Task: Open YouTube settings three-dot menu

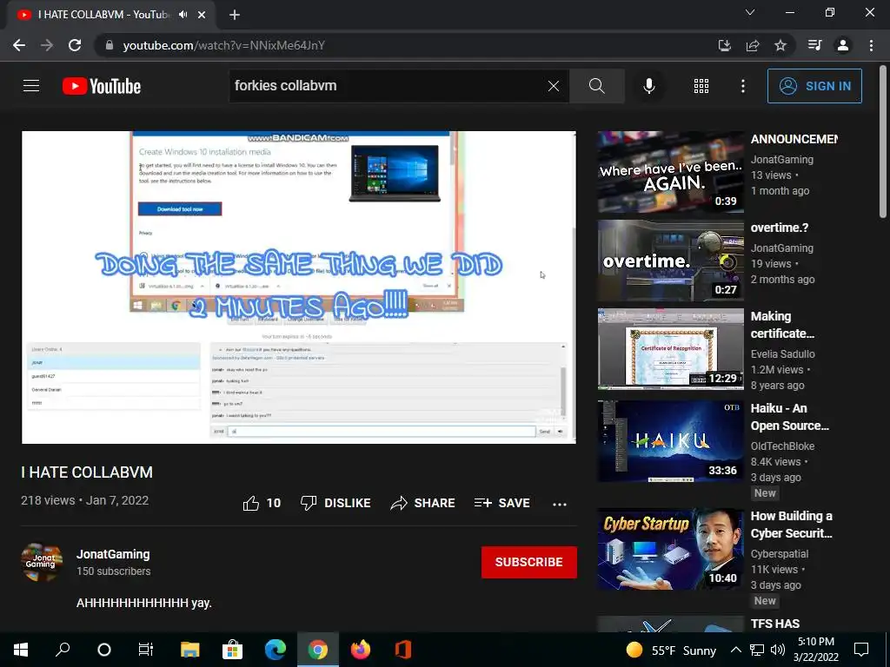Action: tap(743, 86)
